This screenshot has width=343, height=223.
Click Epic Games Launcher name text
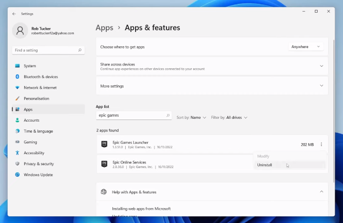pyautogui.click(x=130, y=143)
